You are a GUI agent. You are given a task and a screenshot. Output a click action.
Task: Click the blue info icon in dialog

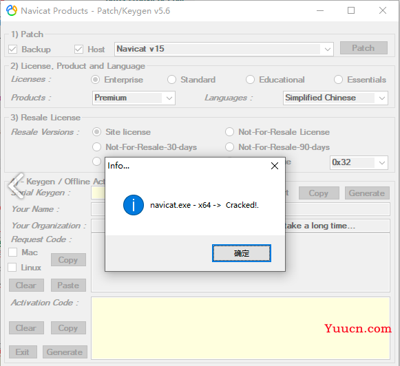tap(134, 205)
